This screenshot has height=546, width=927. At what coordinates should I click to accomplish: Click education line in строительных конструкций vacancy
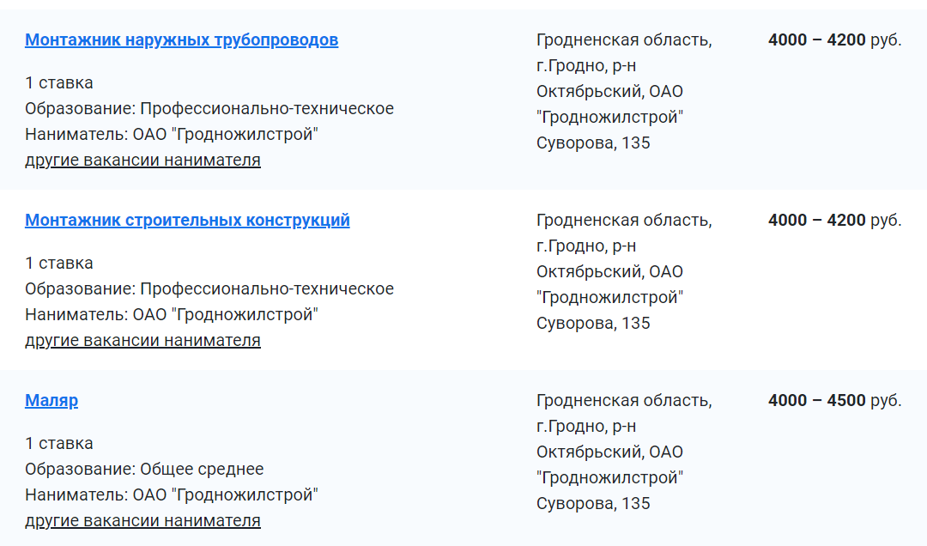click(x=209, y=289)
